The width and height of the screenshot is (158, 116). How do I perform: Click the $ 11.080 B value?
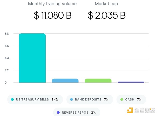click(x=53, y=15)
